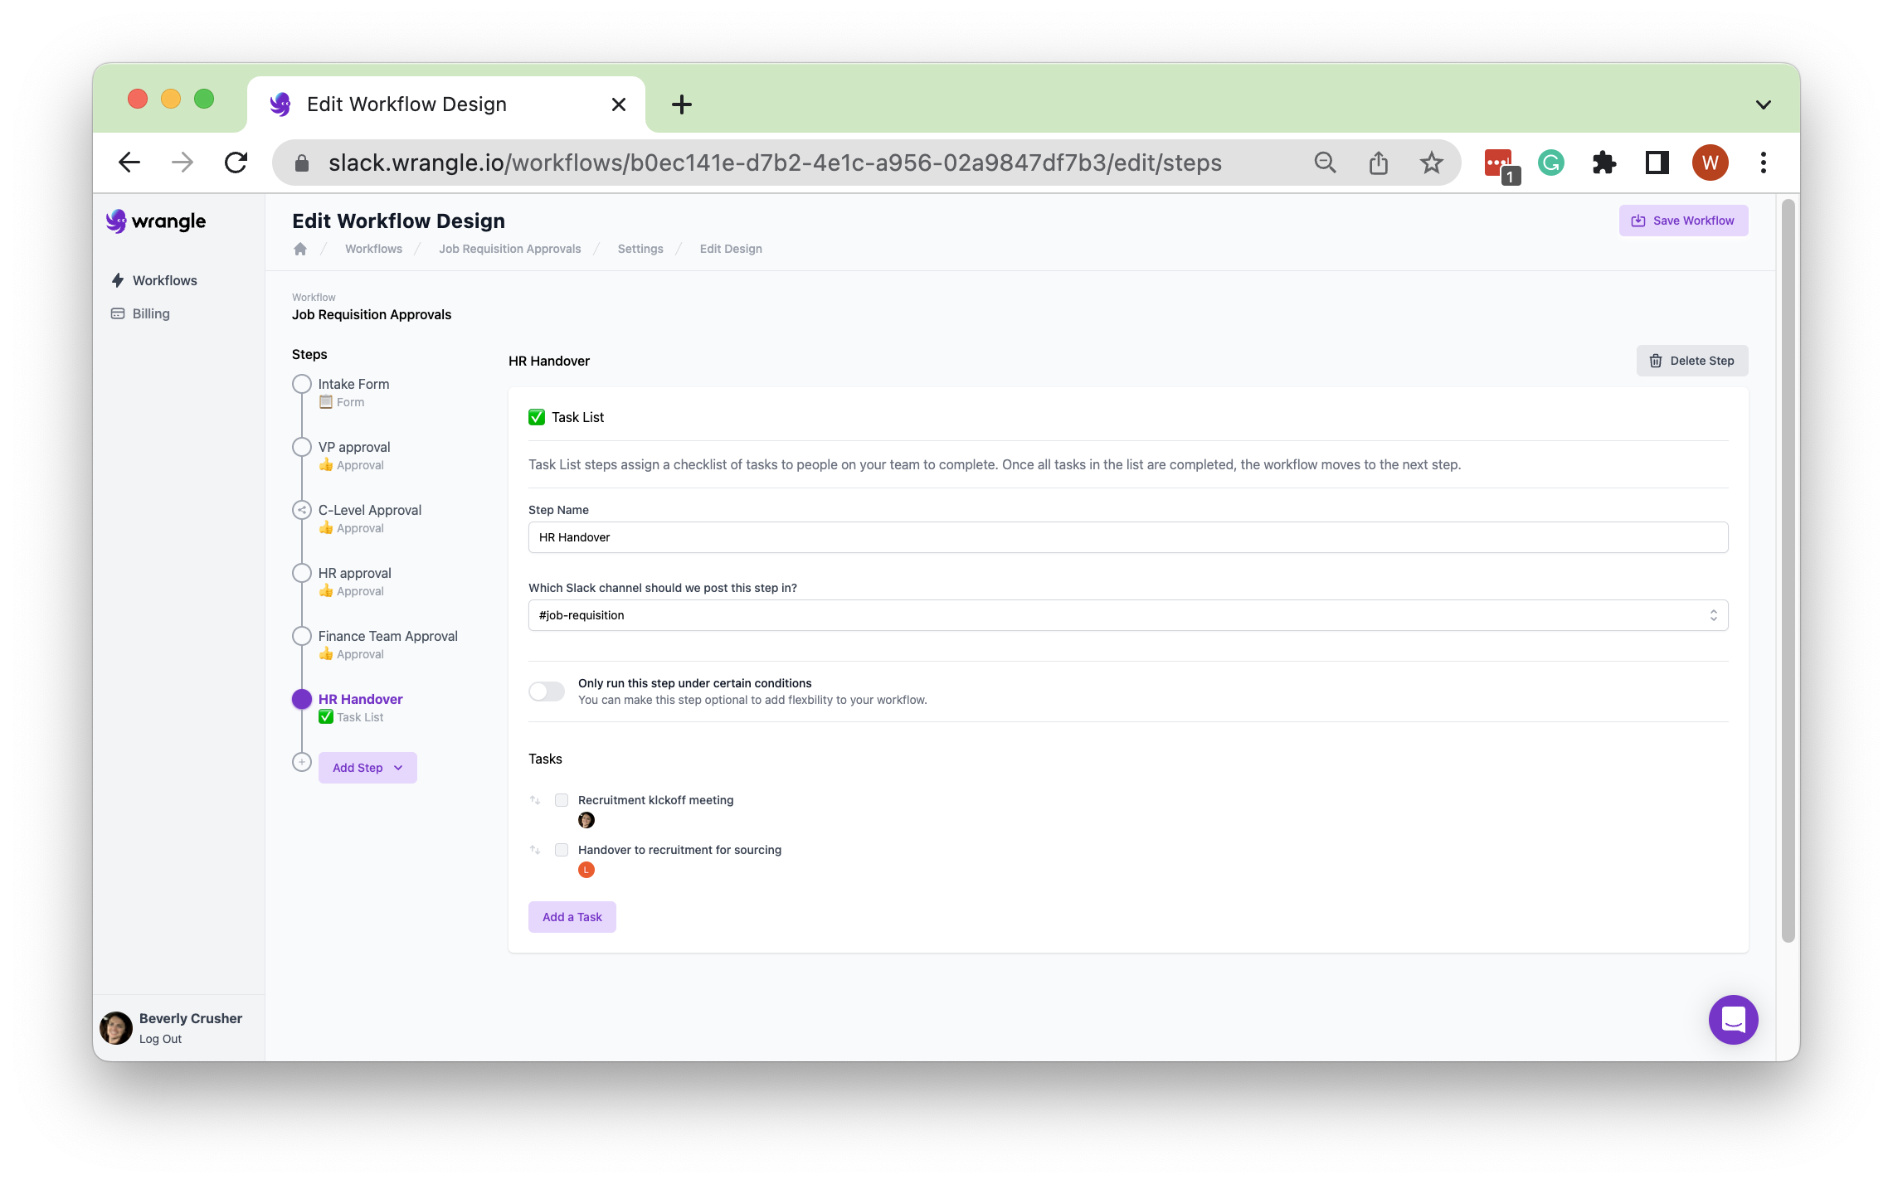This screenshot has height=1184, width=1893.
Task: Click the home breadcrumb icon
Action: (300, 249)
